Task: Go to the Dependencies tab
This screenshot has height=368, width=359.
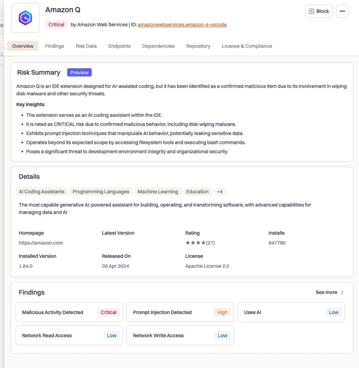Action: pos(158,46)
